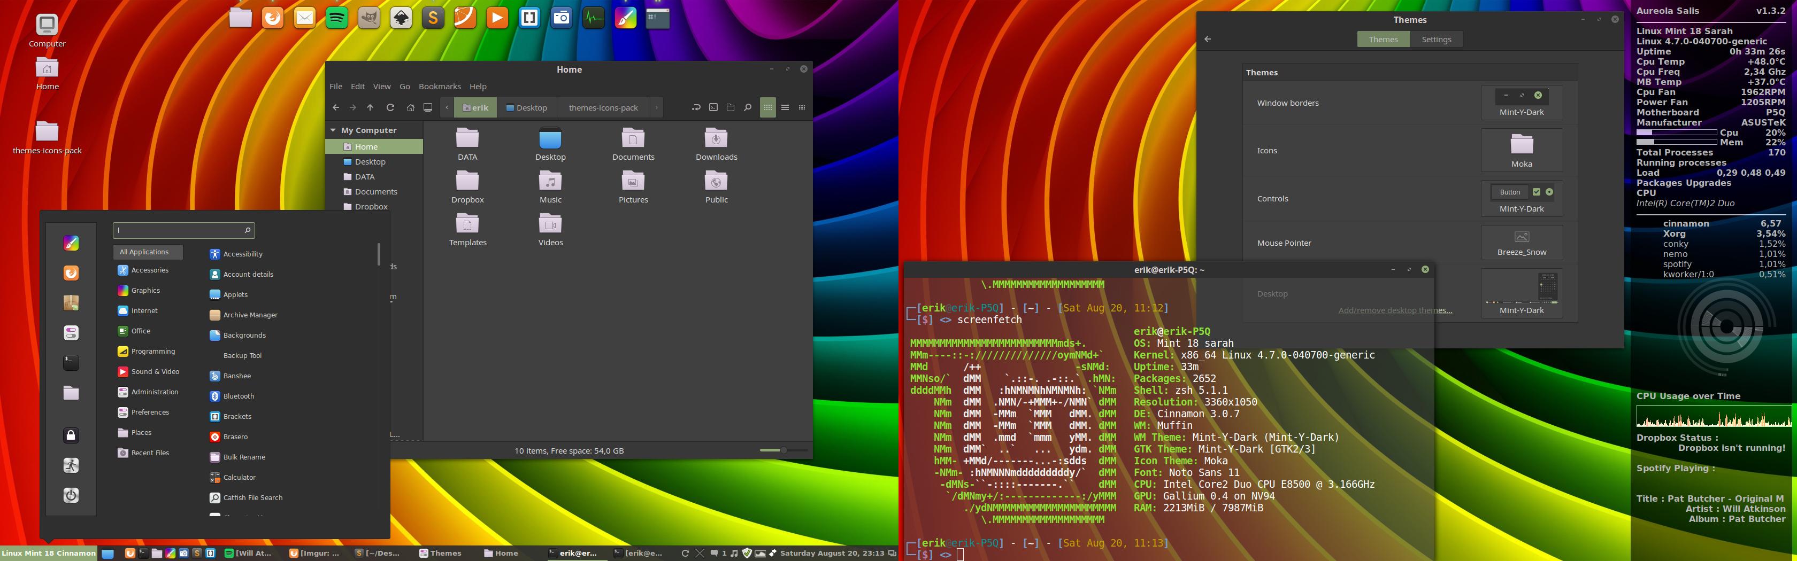Go back in the Home file manager toolbar
This screenshot has width=1797, height=561.
pyautogui.click(x=336, y=107)
